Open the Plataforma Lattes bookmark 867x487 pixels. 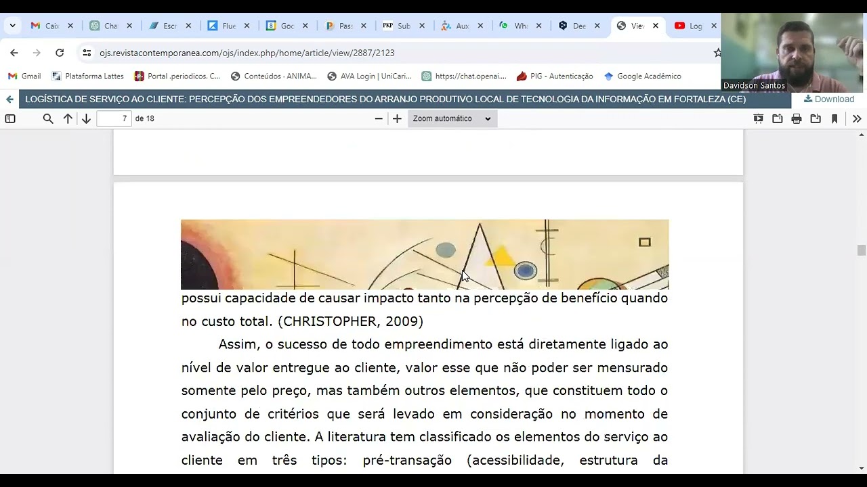tap(87, 76)
